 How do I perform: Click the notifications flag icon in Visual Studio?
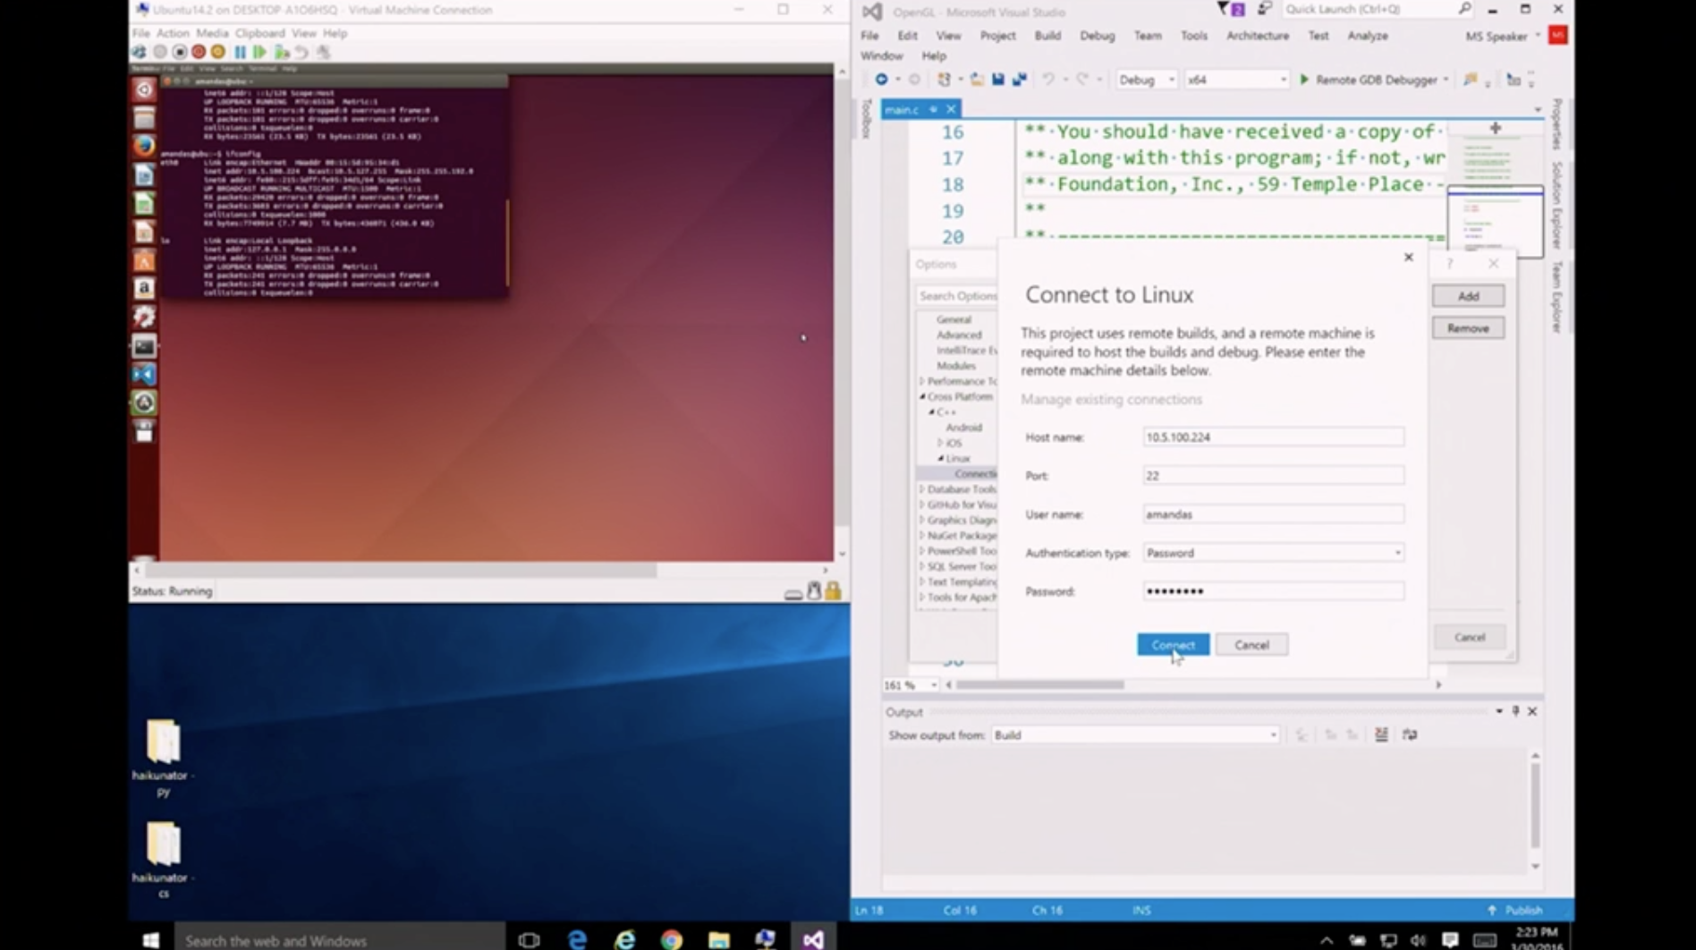[x=1231, y=10]
